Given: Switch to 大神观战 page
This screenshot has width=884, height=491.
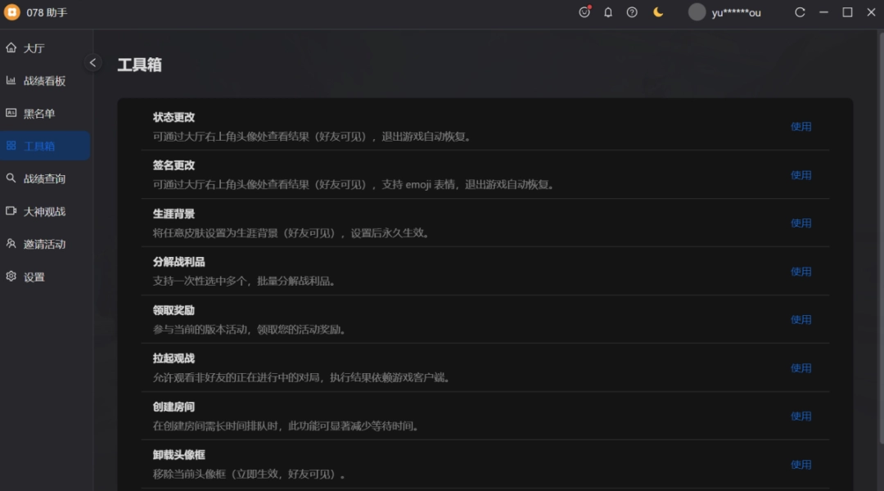Looking at the screenshot, I should pos(44,212).
